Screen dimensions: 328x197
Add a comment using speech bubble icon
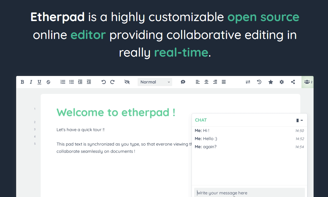(183, 82)
